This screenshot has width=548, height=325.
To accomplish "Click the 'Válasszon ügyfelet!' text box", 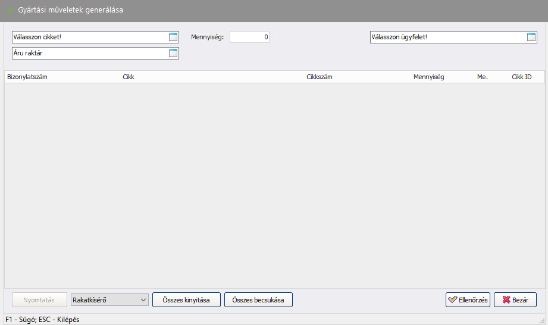I will point(446,37).
